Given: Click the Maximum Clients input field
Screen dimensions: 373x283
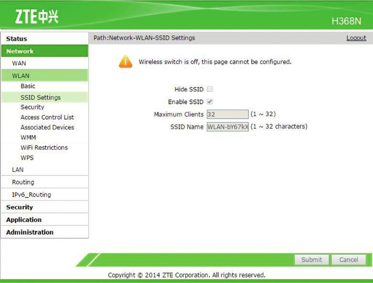Looking at the screenshot, I should (228, 114).
